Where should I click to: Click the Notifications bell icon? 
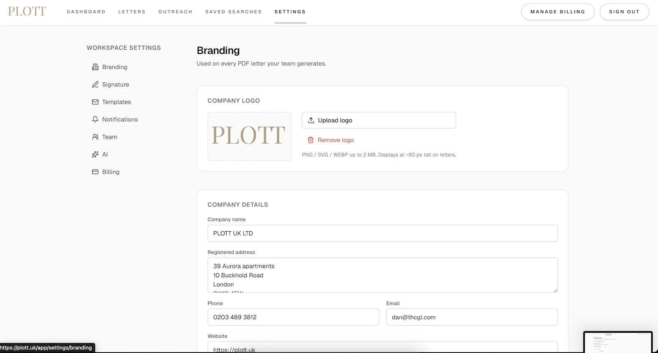(x=95, y=119)
